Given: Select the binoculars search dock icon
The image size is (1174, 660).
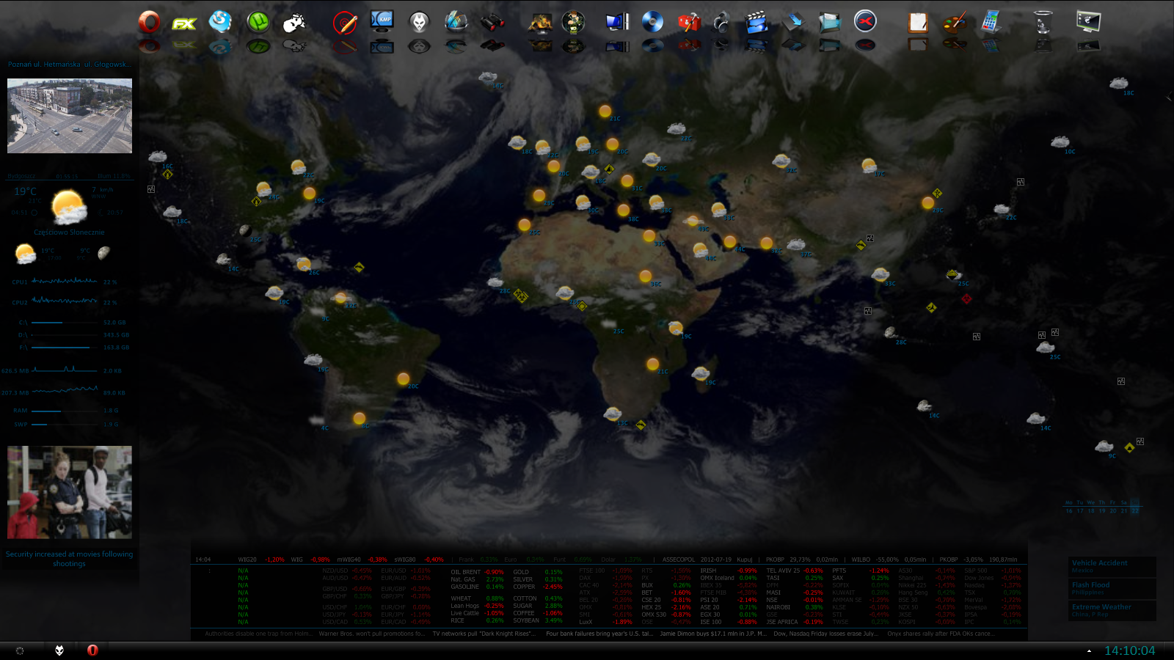Looking at the screenshot, I should [493, 22].
